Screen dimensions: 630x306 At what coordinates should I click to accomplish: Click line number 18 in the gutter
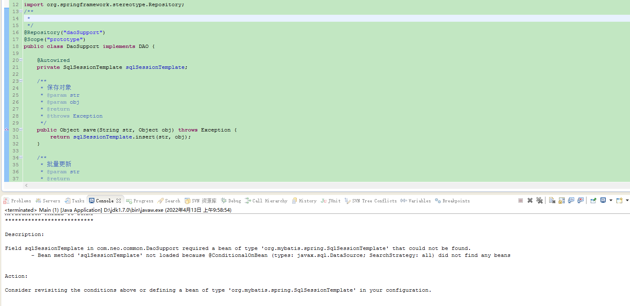tap(15, 46)
